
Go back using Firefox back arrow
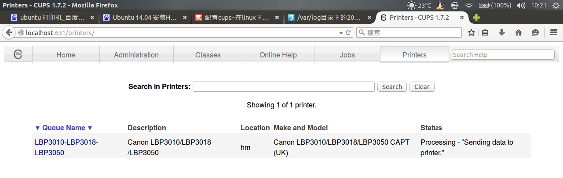click(x=9, y=32)
